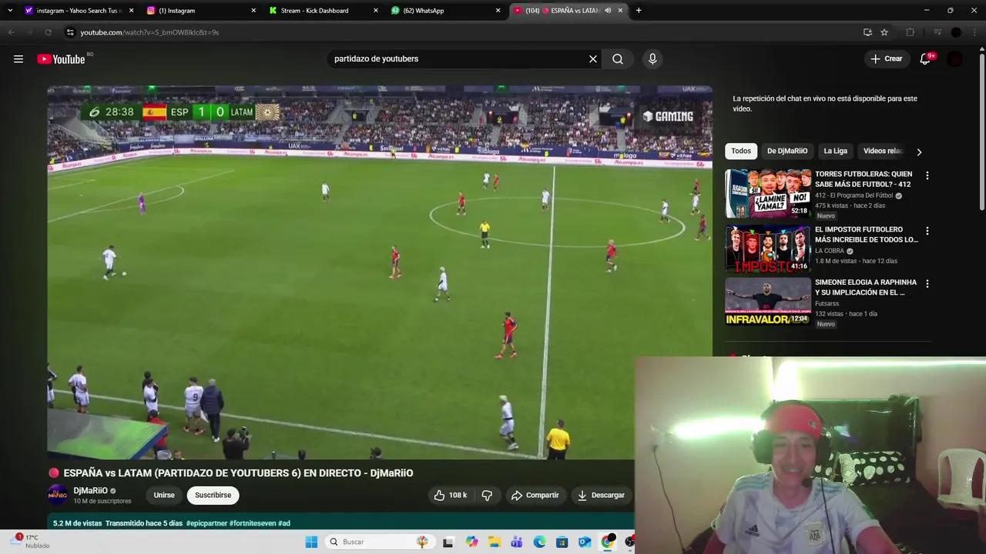Clear the search box with X
Screen dimensions: 986x554
click(593, 59)
